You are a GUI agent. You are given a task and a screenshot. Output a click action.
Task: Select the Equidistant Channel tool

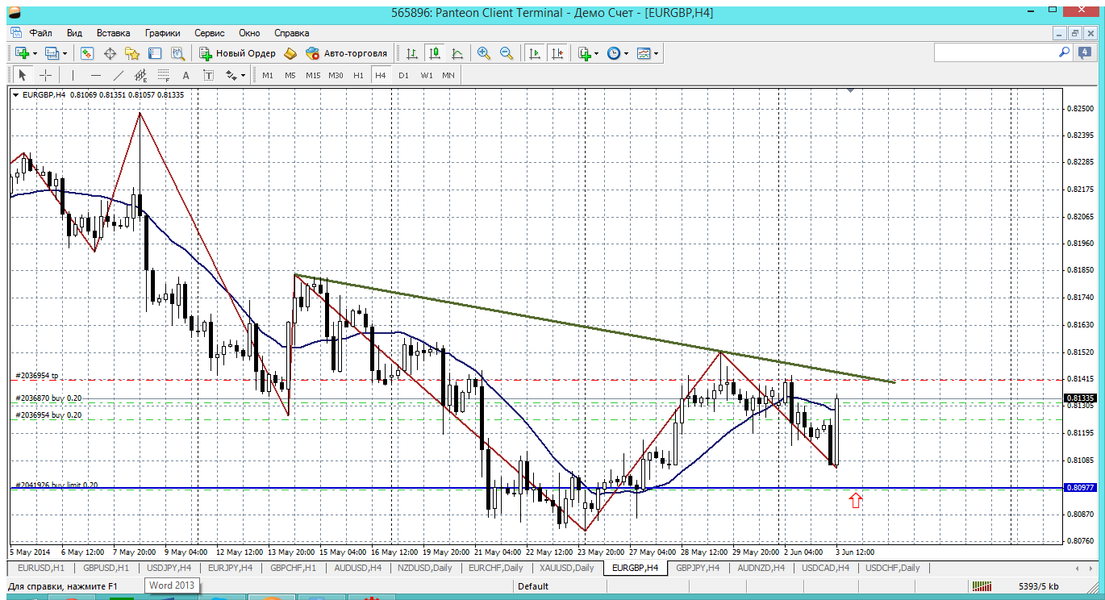[141, 75]
